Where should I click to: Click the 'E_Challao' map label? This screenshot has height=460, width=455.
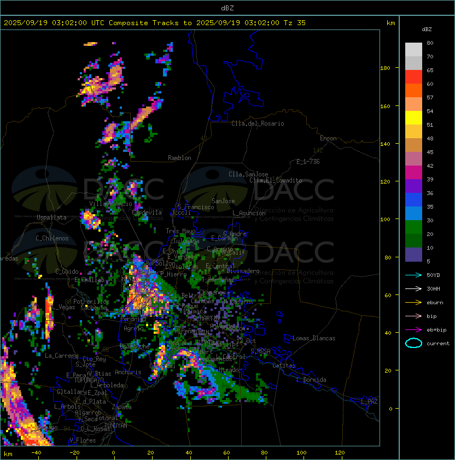[x=89, y=280]
